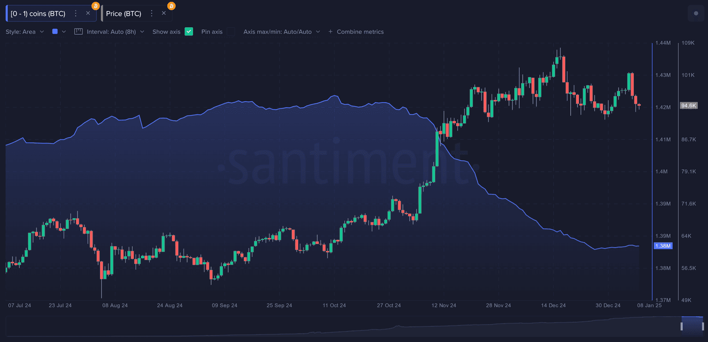Click the Combine metrics button
This screenshot has height=342, width=708.
coord(360,32)
